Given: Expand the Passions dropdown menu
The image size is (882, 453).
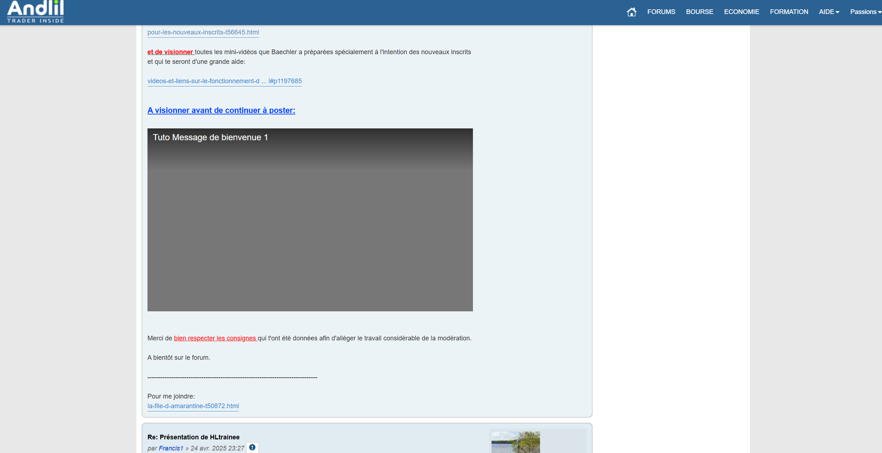Looking at the screenshot, I should (865, 12).
